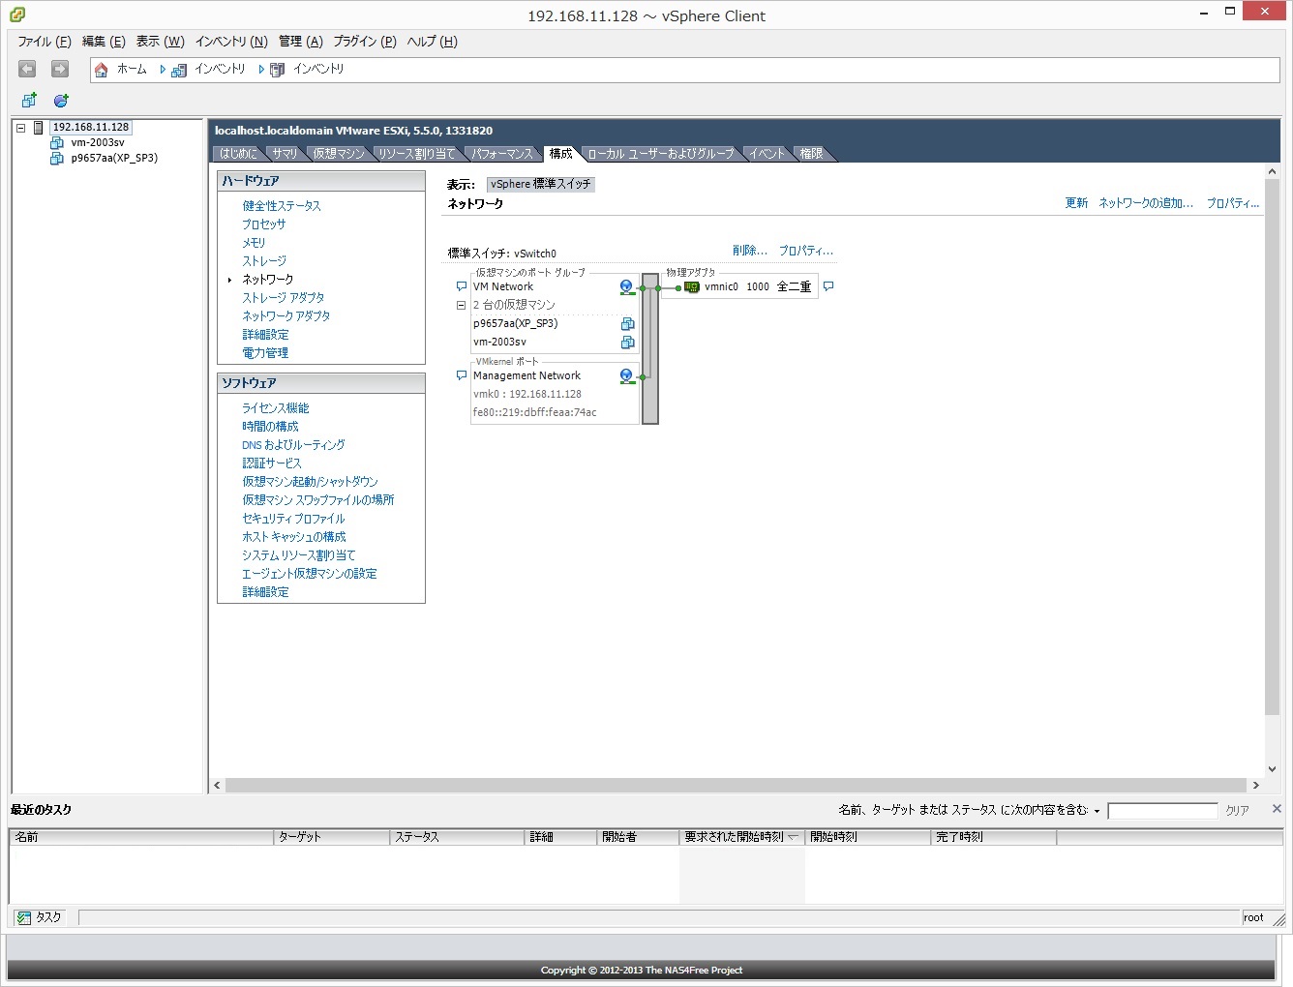Open the second inventory breadcrumb dropdown arrow
This screenshot has width=1293, height=987.
click(261, 70)
